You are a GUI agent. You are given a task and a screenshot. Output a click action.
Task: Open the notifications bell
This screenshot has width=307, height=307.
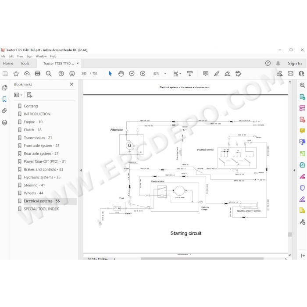[278, 63]
